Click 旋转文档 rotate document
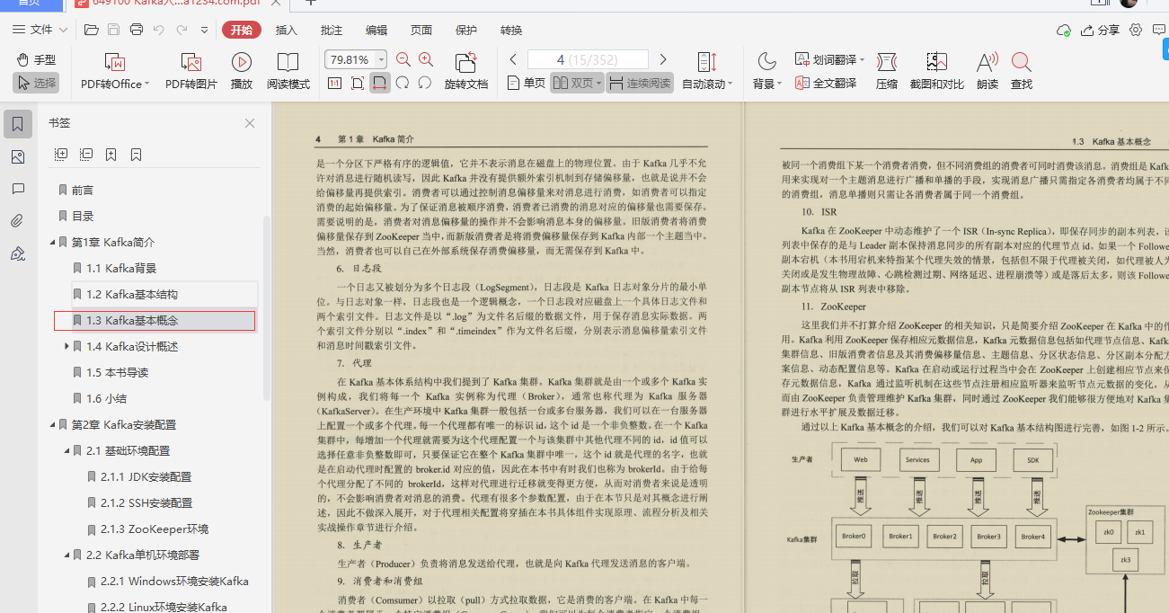This screenshot has height=613, width=1169. tap(466, 71)
